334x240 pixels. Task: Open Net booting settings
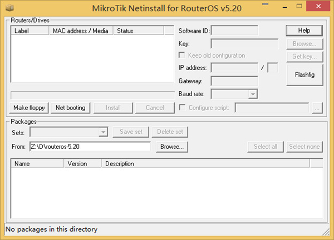pyautogui.click(x=71, y=108)
